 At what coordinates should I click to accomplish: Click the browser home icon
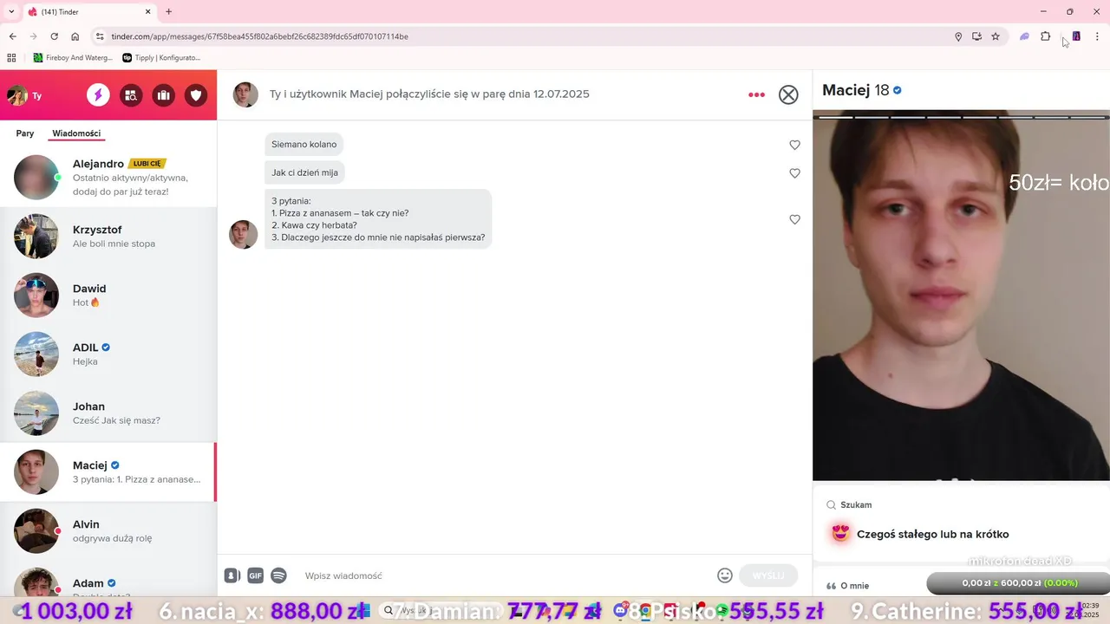point(75,36)
